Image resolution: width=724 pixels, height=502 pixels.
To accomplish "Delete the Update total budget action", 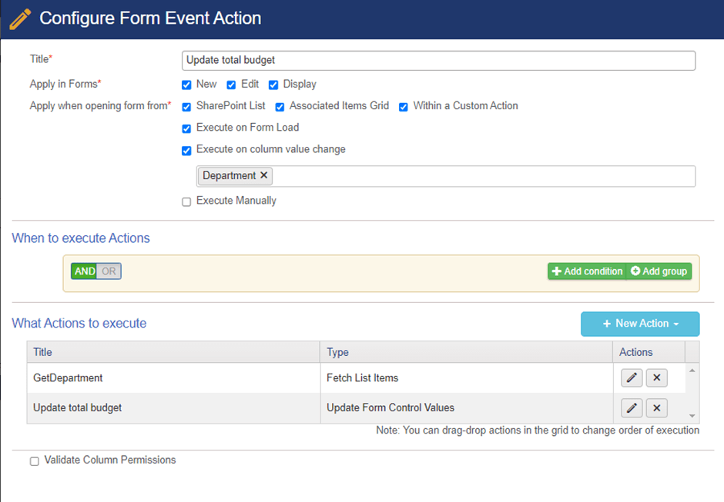I will click(x=656, y=408).
